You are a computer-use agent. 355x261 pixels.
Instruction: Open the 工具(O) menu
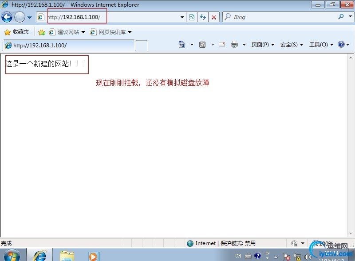pos(321,45)
